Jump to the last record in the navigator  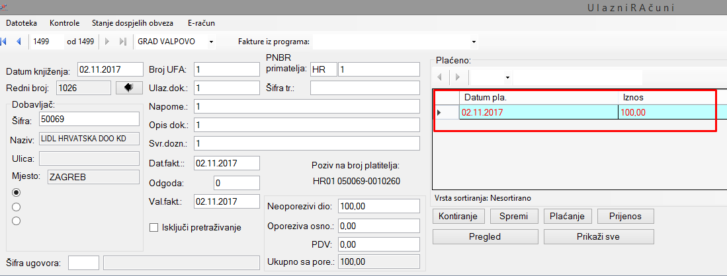[x=123, y=42]
